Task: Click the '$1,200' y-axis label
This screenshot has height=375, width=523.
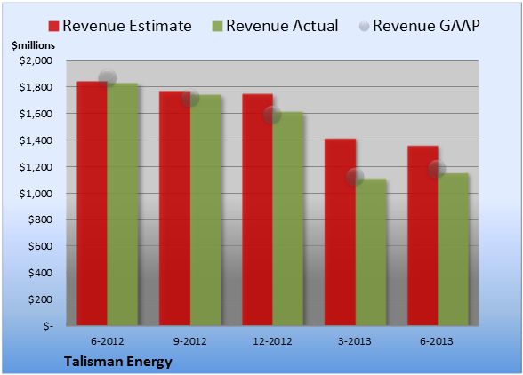Action: pos(36,167)
